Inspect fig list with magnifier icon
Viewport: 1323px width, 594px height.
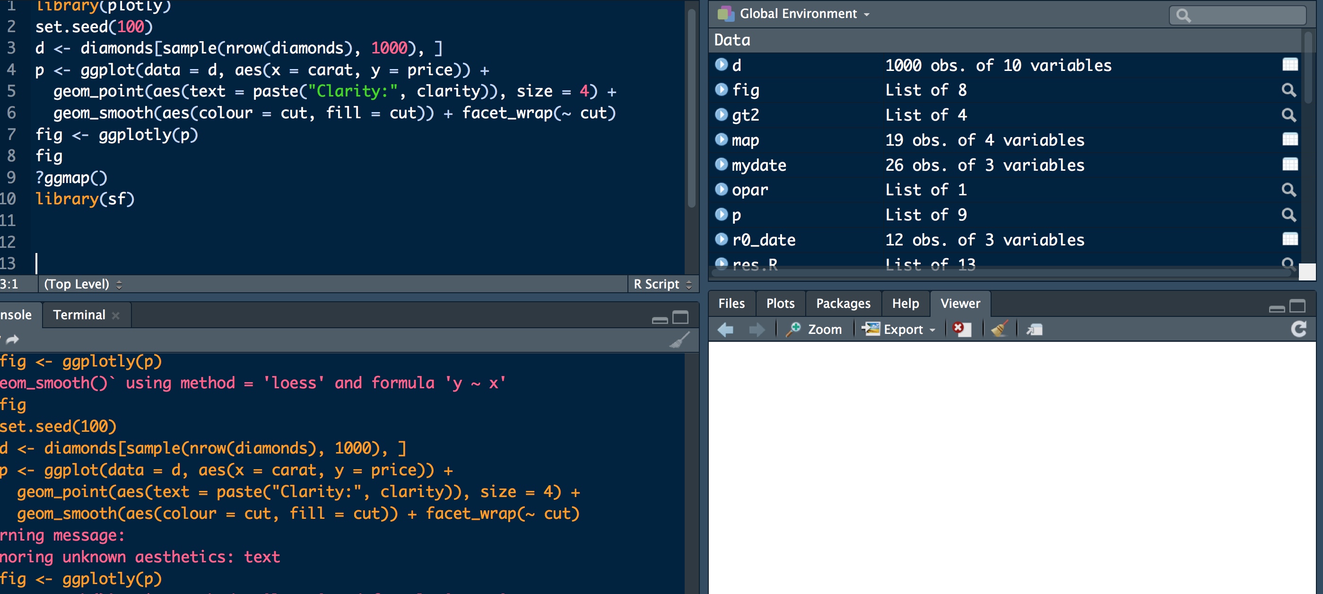point(1288,90)
